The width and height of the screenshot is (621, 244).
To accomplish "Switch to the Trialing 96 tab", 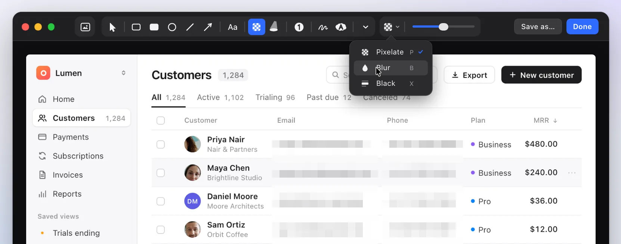I will 275,98.
